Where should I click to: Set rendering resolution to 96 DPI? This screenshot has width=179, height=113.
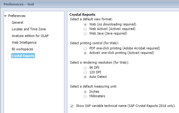coord(85,68)
